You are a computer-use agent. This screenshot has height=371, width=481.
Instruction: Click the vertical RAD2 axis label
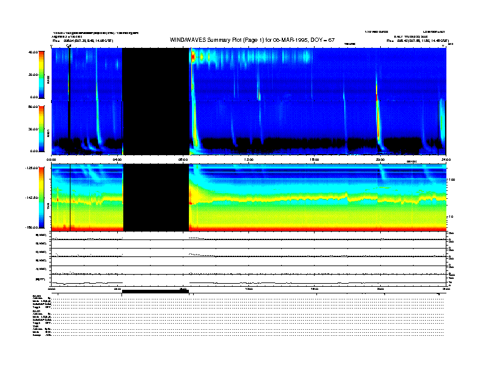pos(49,80)
